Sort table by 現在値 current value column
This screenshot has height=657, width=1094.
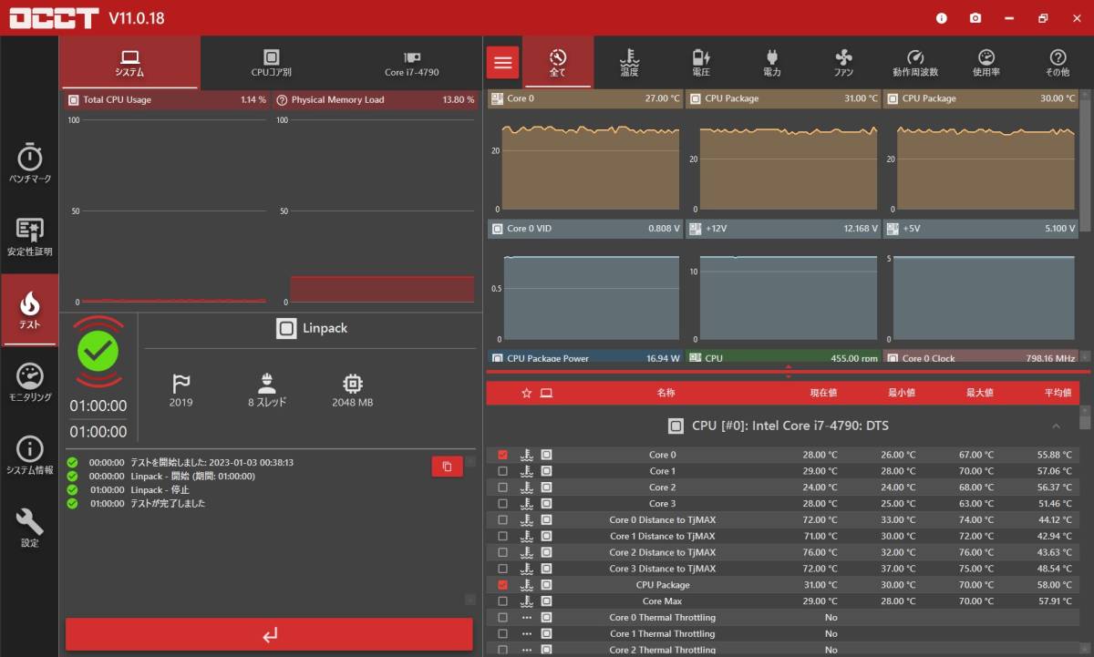coord(822,393)
